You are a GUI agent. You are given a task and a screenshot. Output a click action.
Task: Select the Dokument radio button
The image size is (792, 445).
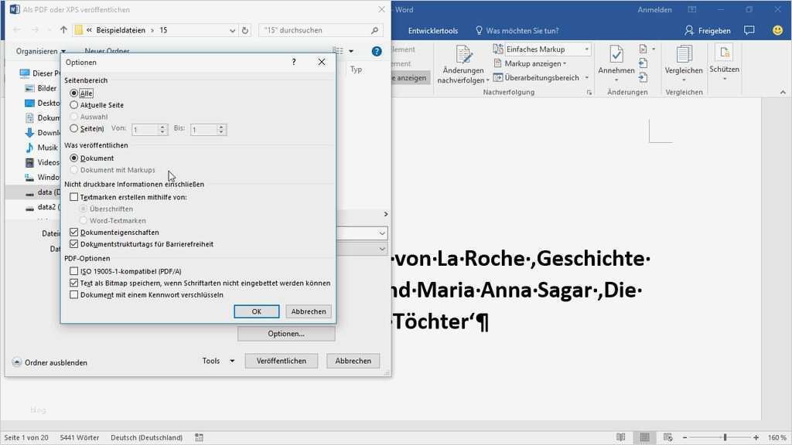point(73,158)
